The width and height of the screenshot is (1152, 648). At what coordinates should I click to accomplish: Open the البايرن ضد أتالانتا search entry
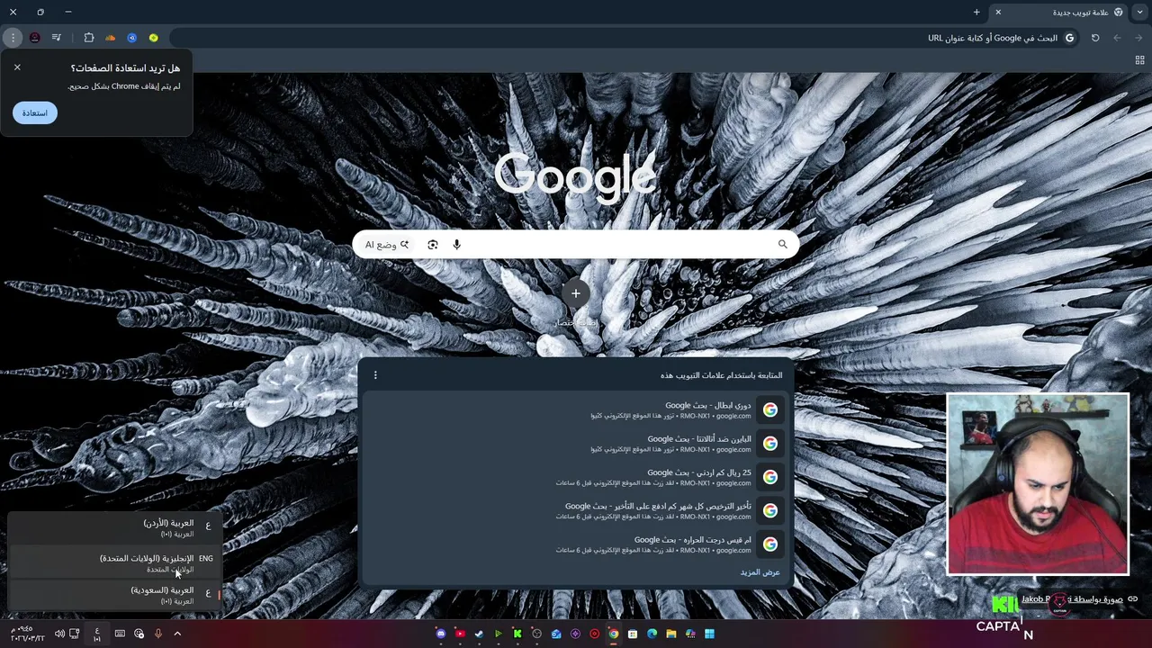(576, 443)
